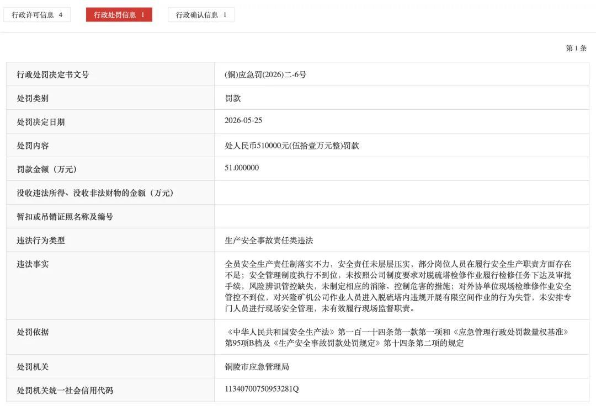Screen dimensions: 596x406
Task: Click the 违法事实 label
Action: click(33, 264)
